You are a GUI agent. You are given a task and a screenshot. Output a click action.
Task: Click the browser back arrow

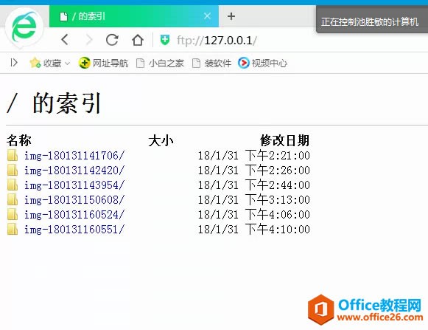[65, 40]
